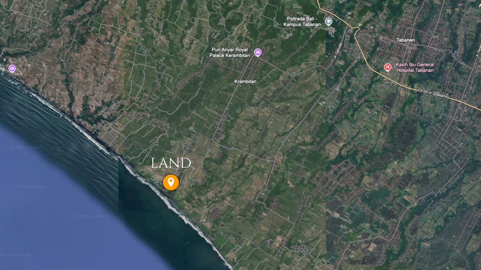This screenshot has width=481, height=270.
Task: Click the Tabanan city name label
Action: tap(406, 40)
